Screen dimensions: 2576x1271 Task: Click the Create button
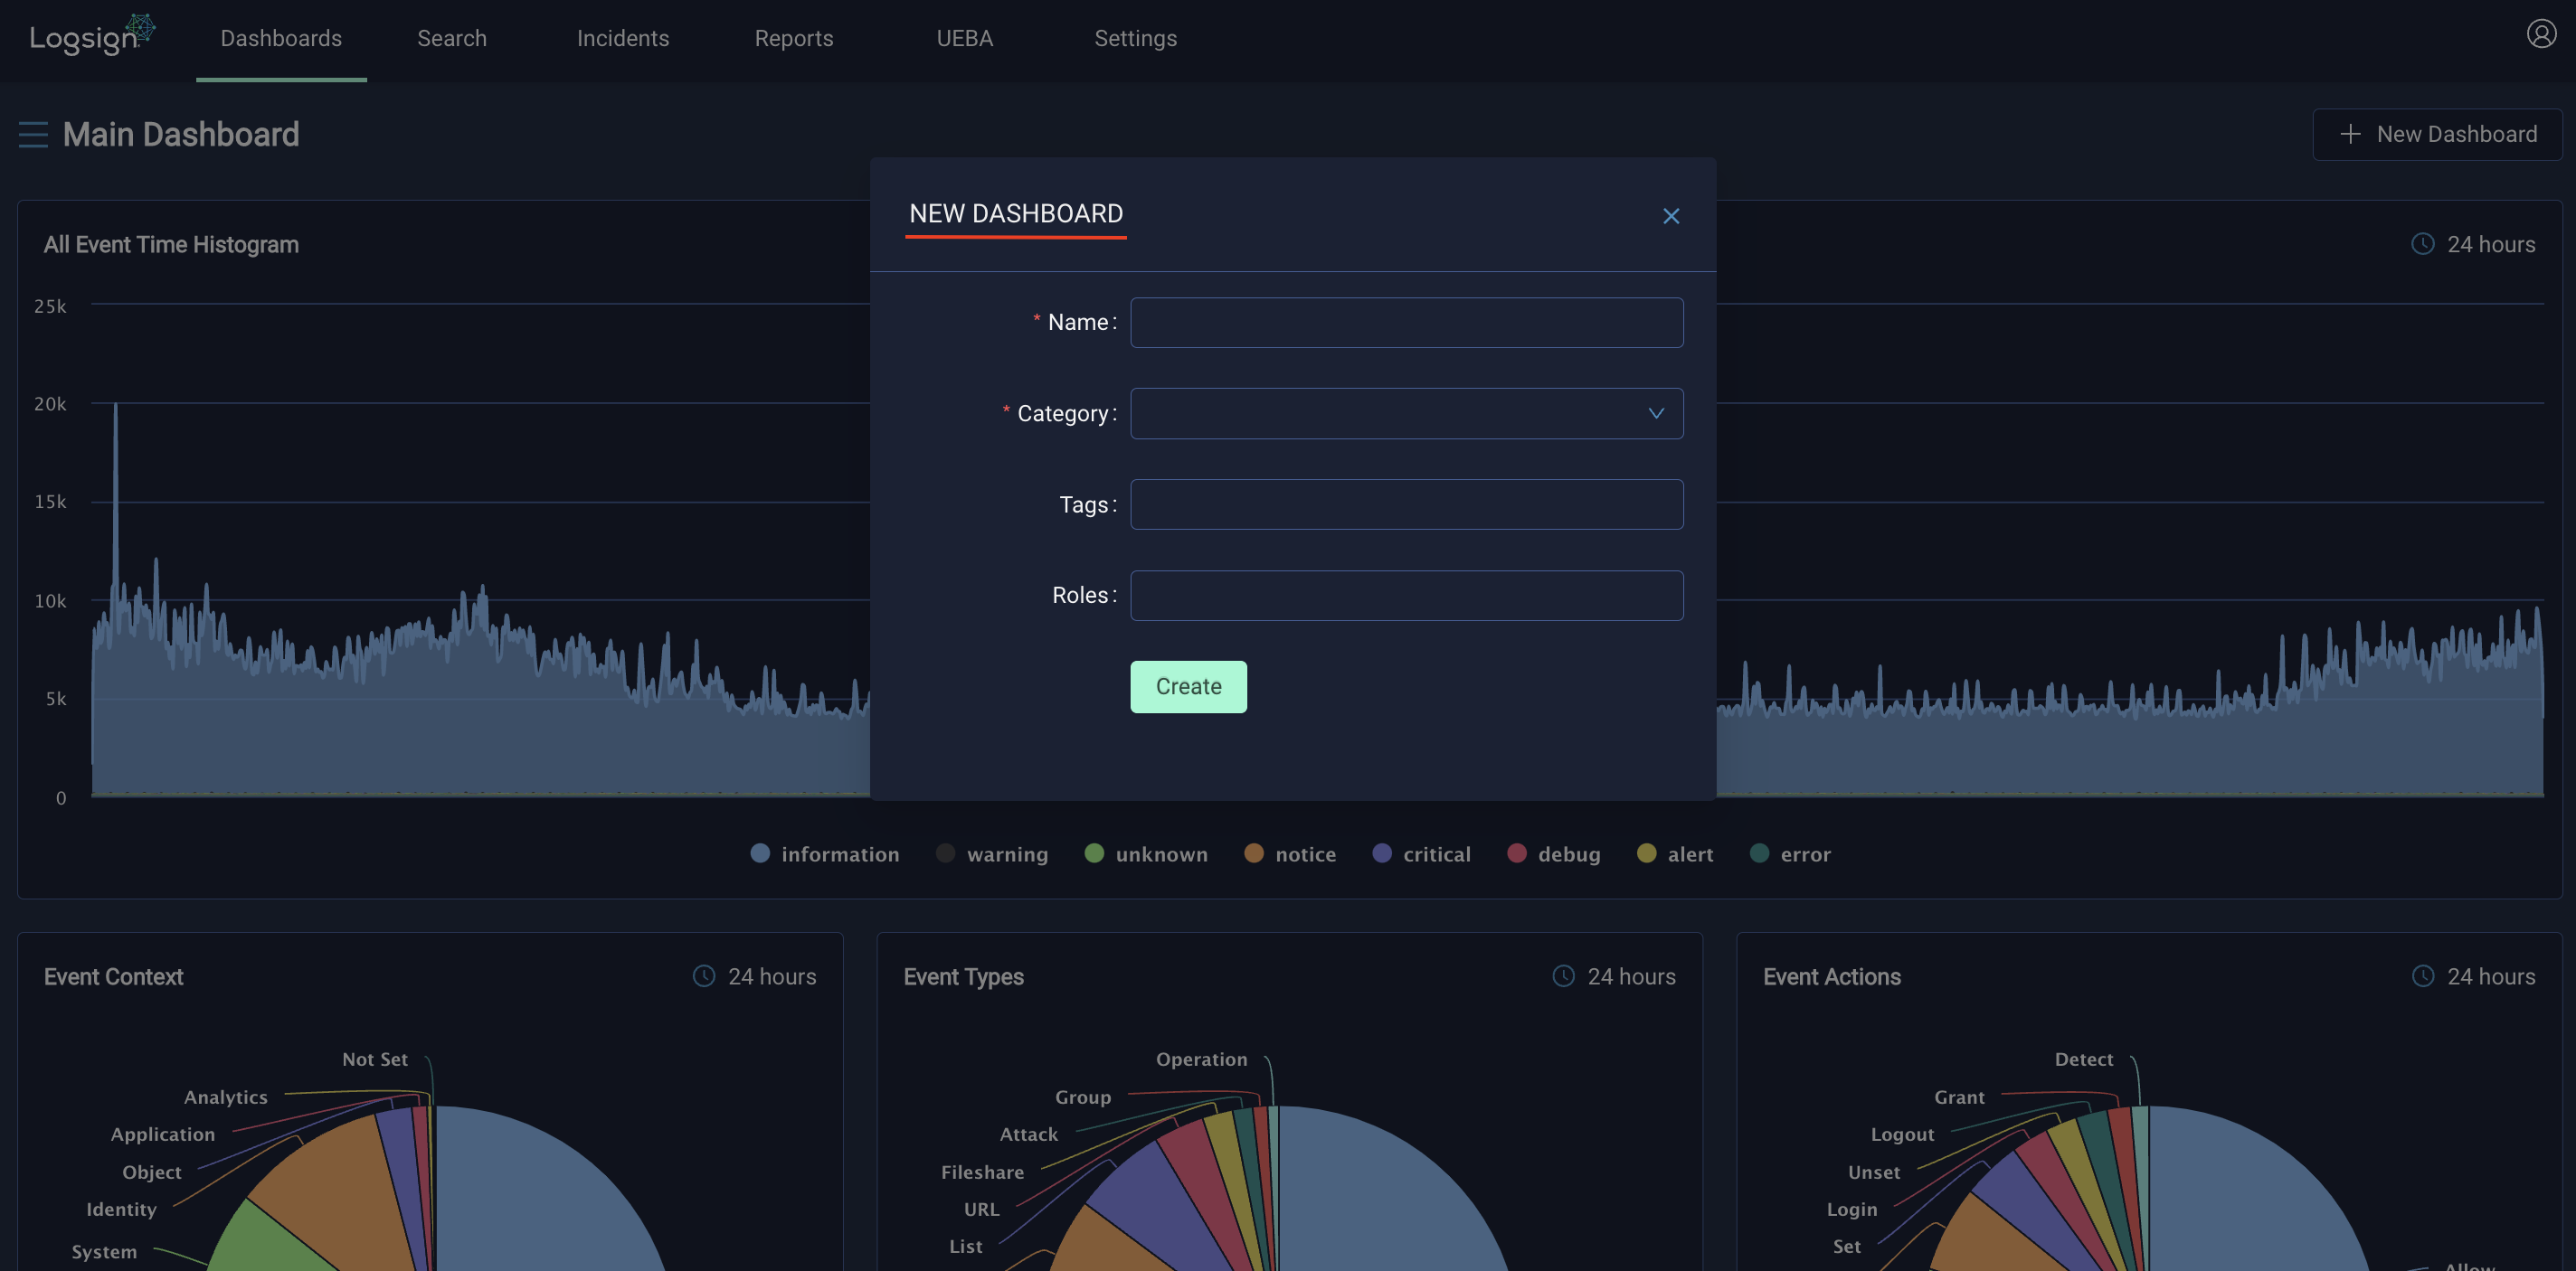(1188, 685)
